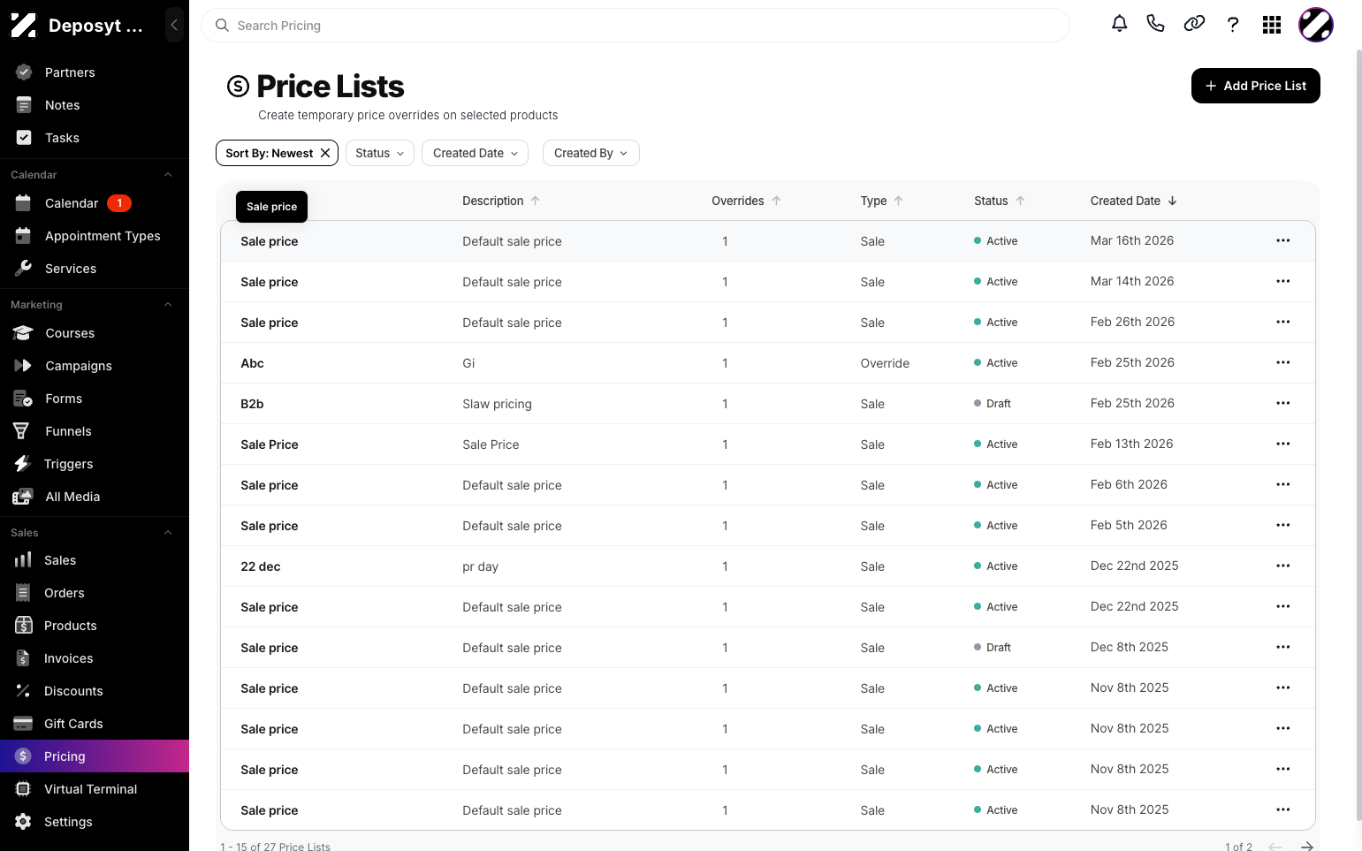Open actions menu for 22 dec row
This screenshot has height=851, width=1362.
click(1283, 566)
